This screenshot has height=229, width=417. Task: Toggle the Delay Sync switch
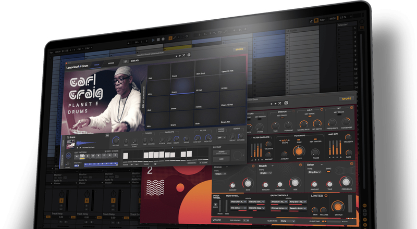[328, 172]
